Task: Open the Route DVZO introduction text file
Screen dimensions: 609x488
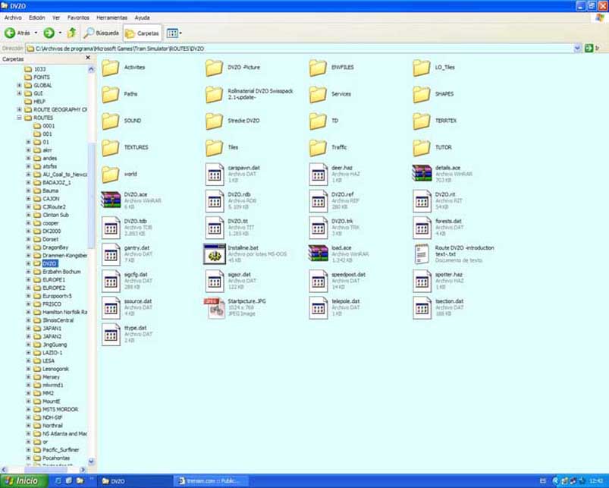Action: 422,253
